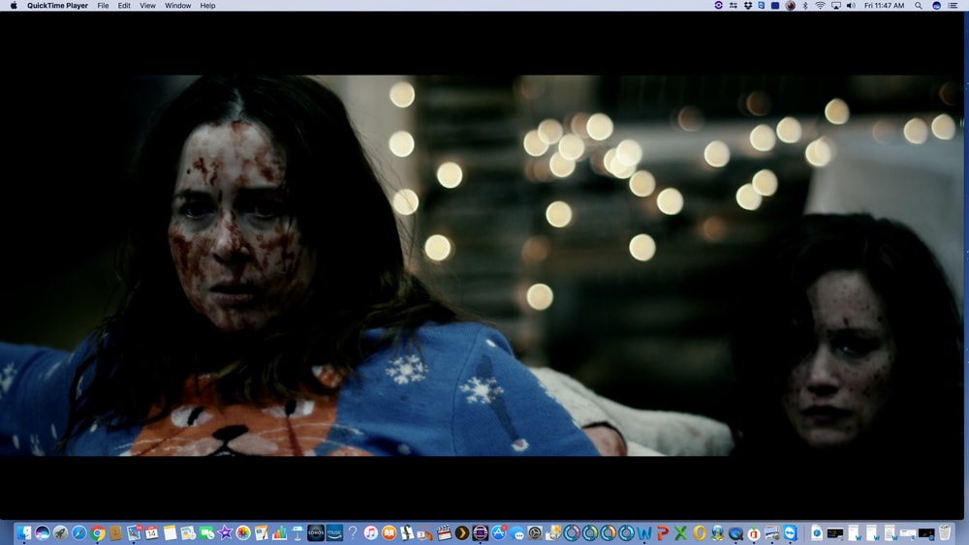Open Calendar icon showing 14
969x545 pixels.
tap(152, 532)
